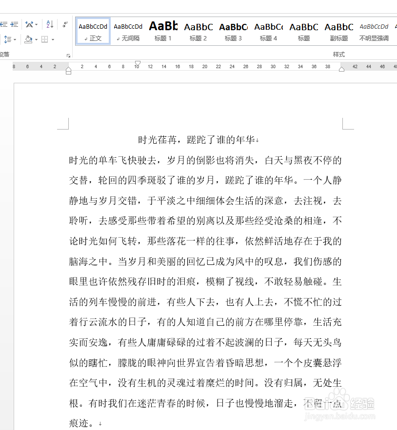The image size is (397, 430).
Task: Apply the 标题 1 heading style
Action: pos(163,31)
